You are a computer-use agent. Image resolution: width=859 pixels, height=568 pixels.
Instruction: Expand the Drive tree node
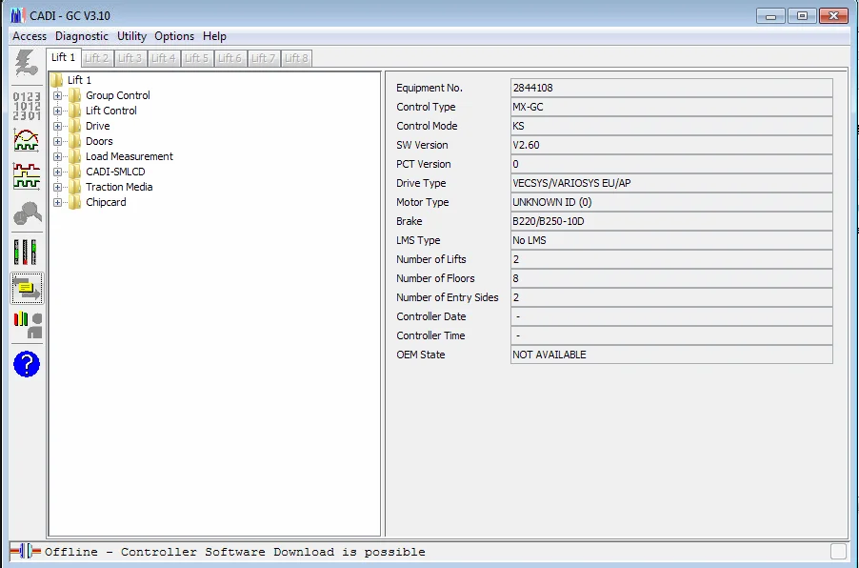click(57, 126)
